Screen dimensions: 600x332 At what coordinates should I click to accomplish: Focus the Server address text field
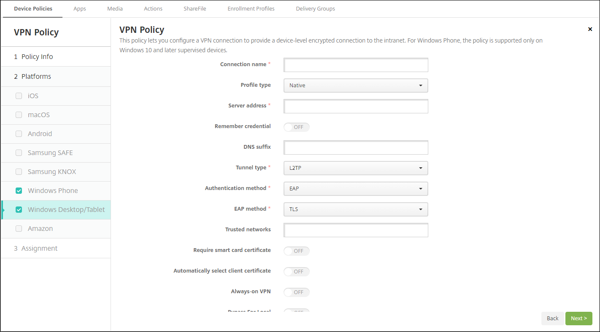[x=356, y=106]
